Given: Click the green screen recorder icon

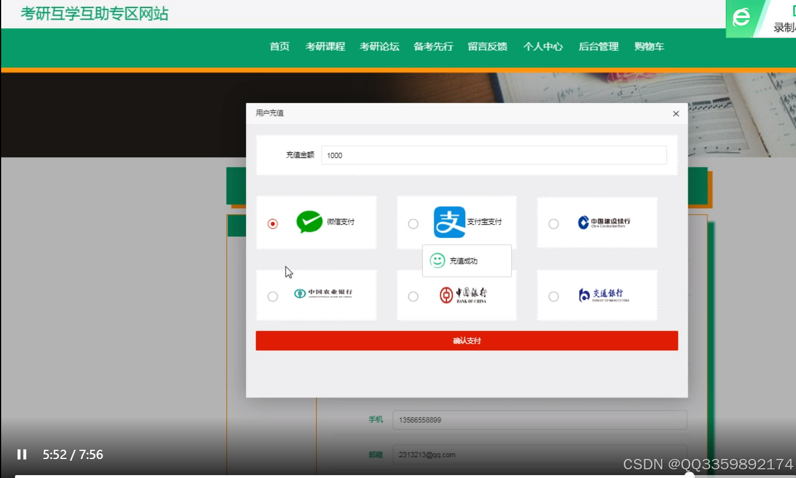Looking at the screenshot, I should (741, 18).
